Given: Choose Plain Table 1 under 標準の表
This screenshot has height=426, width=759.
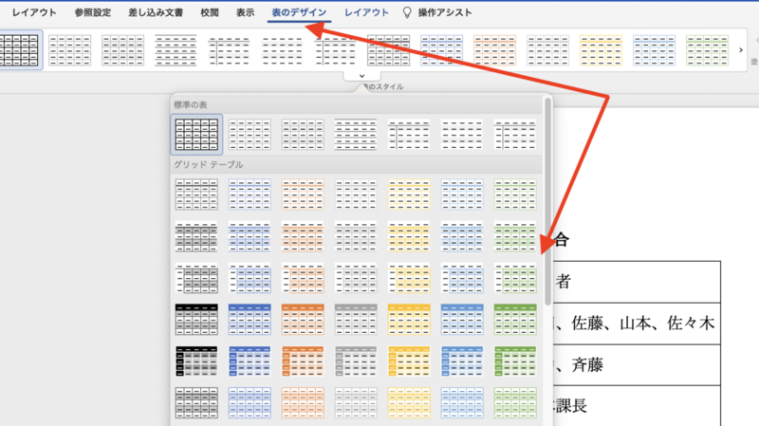Looking at the screenshot, I should coord(303,135).
